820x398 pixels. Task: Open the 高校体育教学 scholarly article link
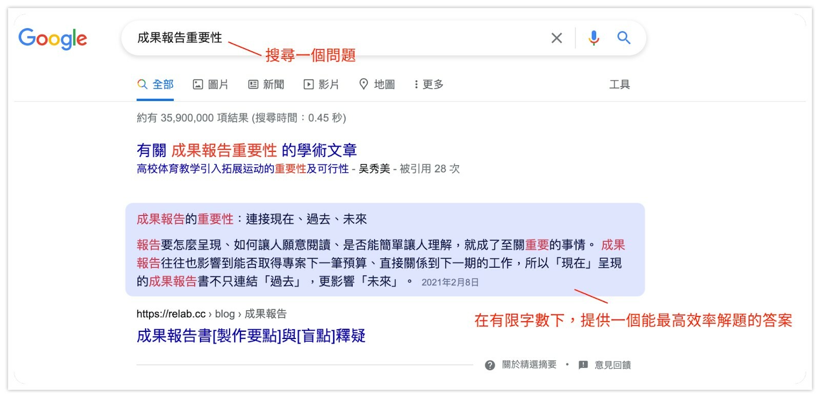242,169
